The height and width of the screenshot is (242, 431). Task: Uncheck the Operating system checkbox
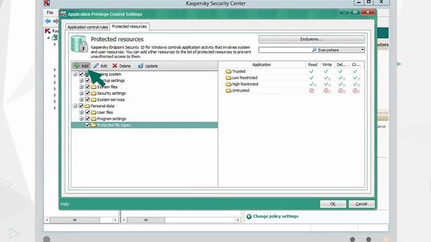point(81,74)
